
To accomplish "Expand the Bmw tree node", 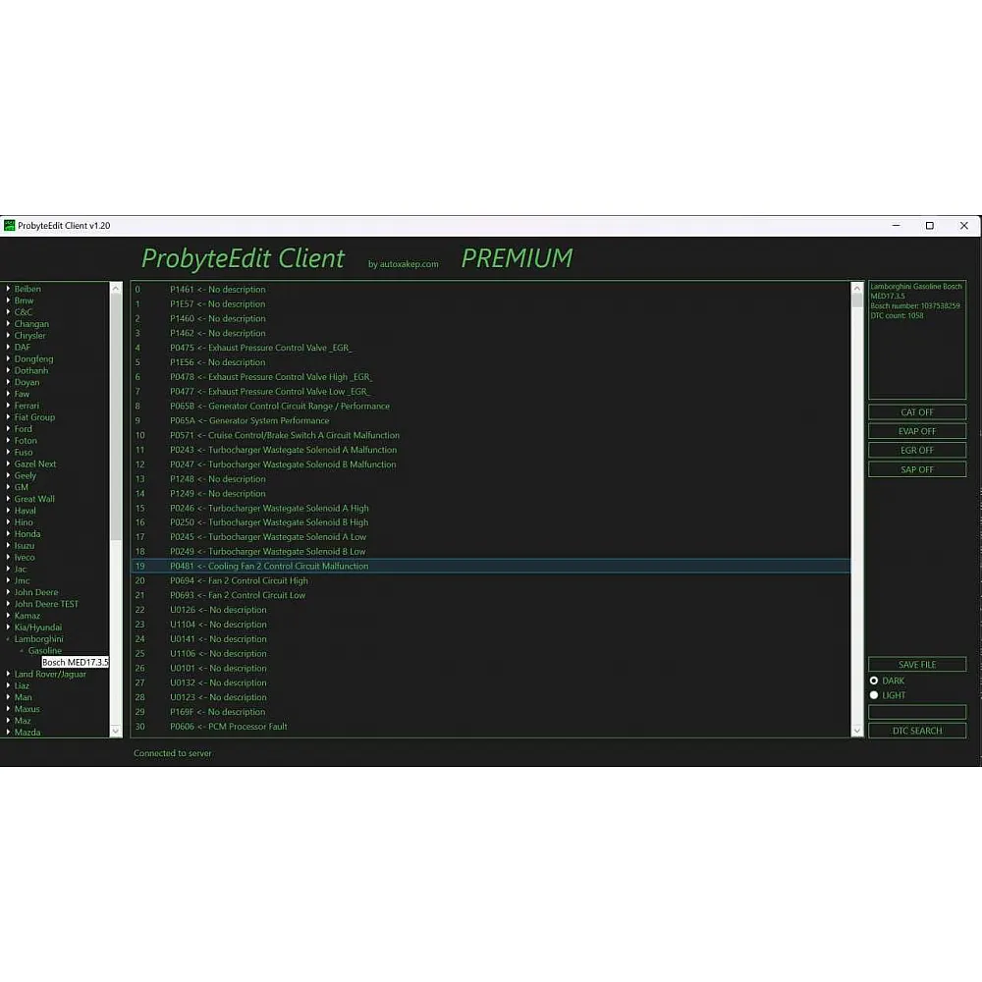I will tap(9, 300).
